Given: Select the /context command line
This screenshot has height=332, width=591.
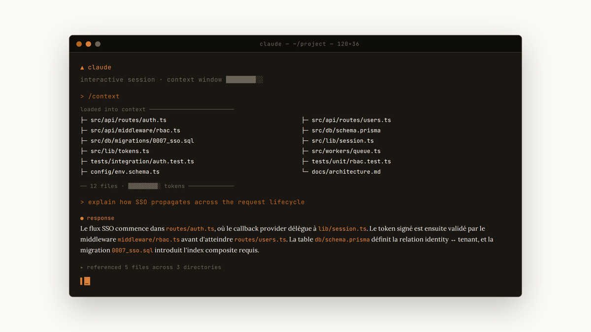Looking at the screenshot, I should (x=100, y=96).
